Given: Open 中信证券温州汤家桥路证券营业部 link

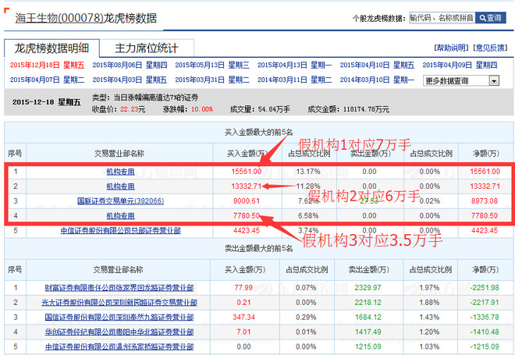Looking at the screenshot, I should coord(119,346).
